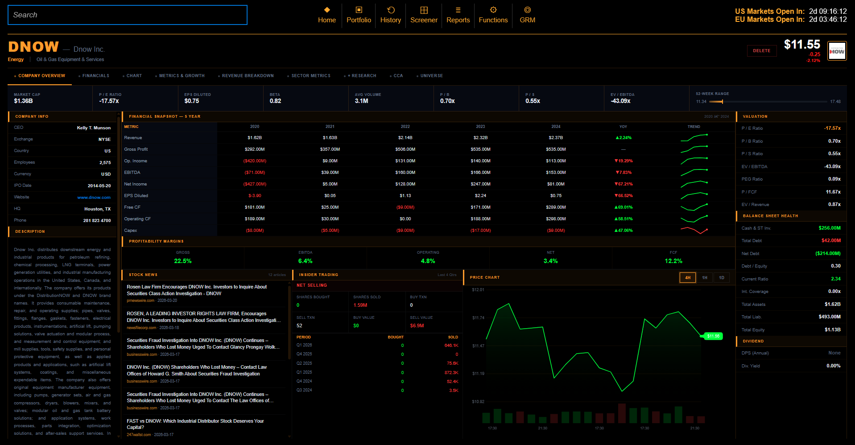Open the Metrics & Growth tab
The image size is (855, 445).
180,76
